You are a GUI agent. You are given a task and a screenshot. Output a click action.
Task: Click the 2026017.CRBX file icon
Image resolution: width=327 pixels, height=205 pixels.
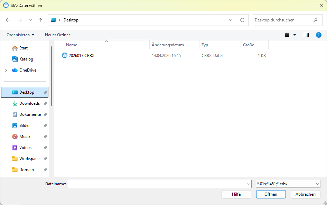click(x=65, y=55)
